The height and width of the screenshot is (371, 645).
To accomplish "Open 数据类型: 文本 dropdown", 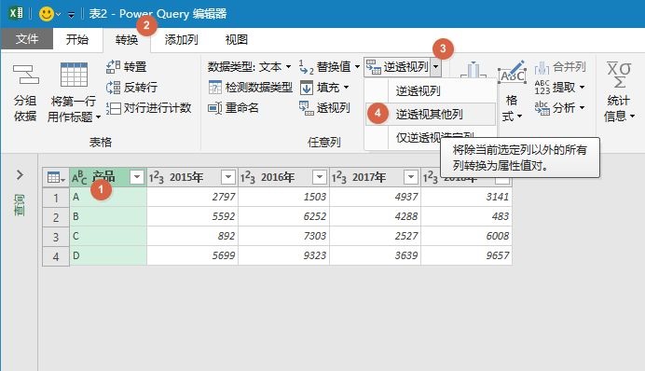I will [249, 66].
